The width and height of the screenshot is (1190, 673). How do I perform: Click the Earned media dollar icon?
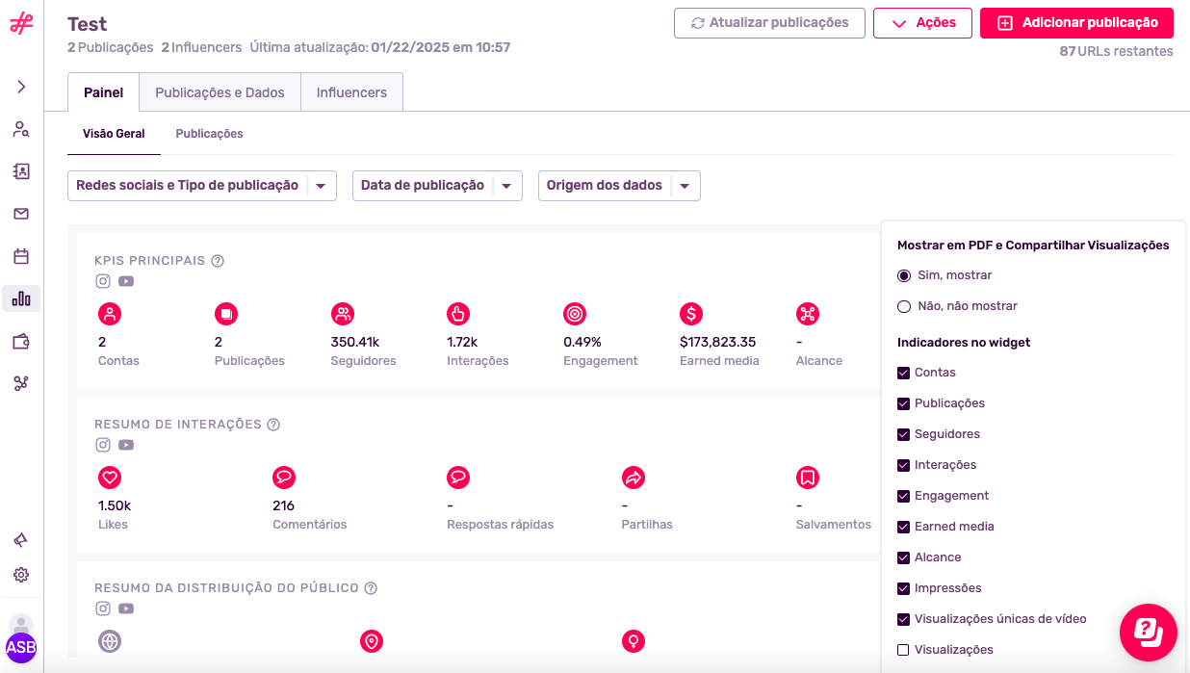click(691, 313)
